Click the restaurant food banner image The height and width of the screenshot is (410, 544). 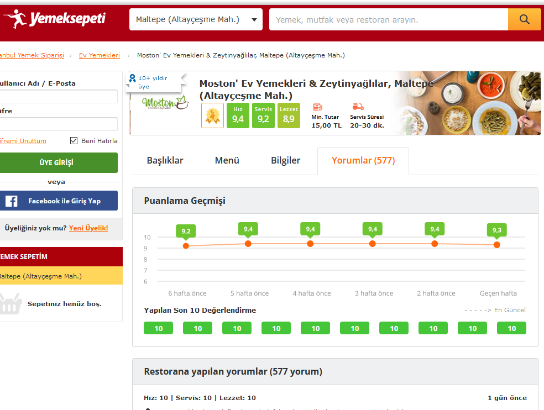468,103
